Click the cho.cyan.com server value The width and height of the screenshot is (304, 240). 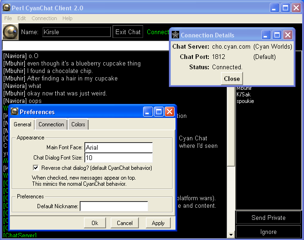231,47
